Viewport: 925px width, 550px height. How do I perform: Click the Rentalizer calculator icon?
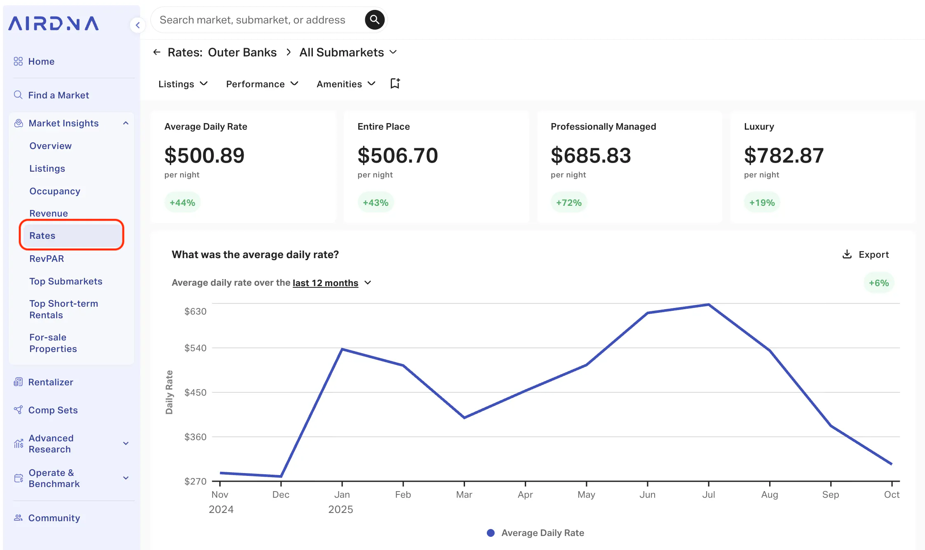click(x=18, y=382)
